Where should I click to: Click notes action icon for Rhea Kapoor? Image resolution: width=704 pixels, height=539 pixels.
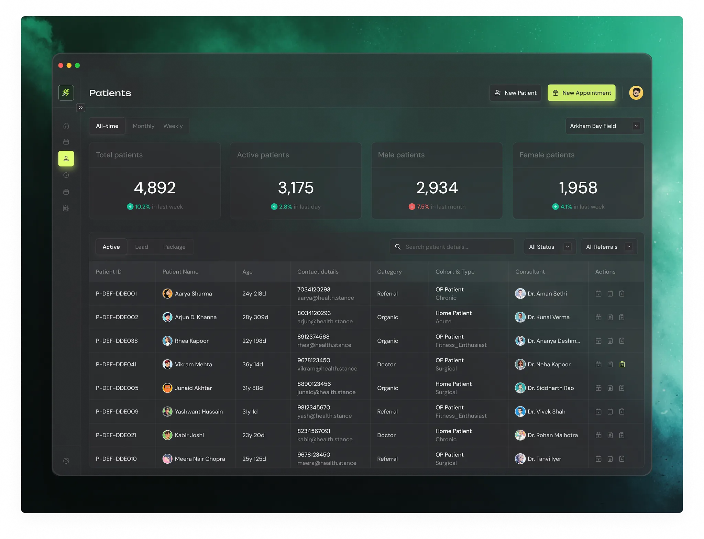610,341
